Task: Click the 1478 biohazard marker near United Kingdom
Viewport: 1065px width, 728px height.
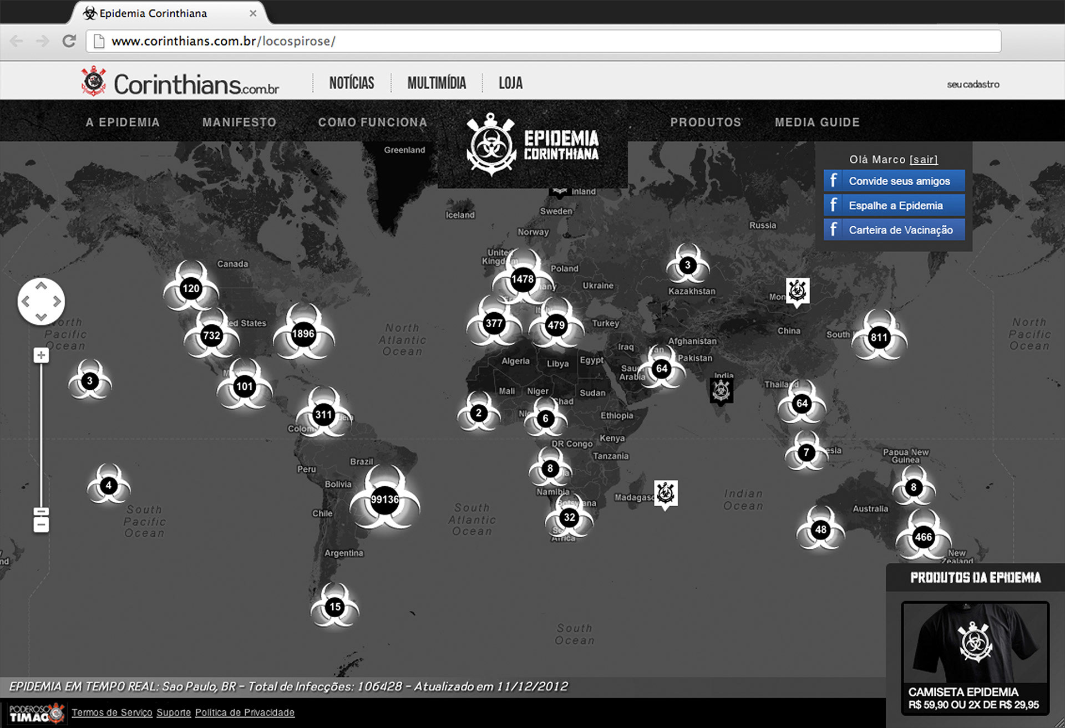Action: point(522,279)
